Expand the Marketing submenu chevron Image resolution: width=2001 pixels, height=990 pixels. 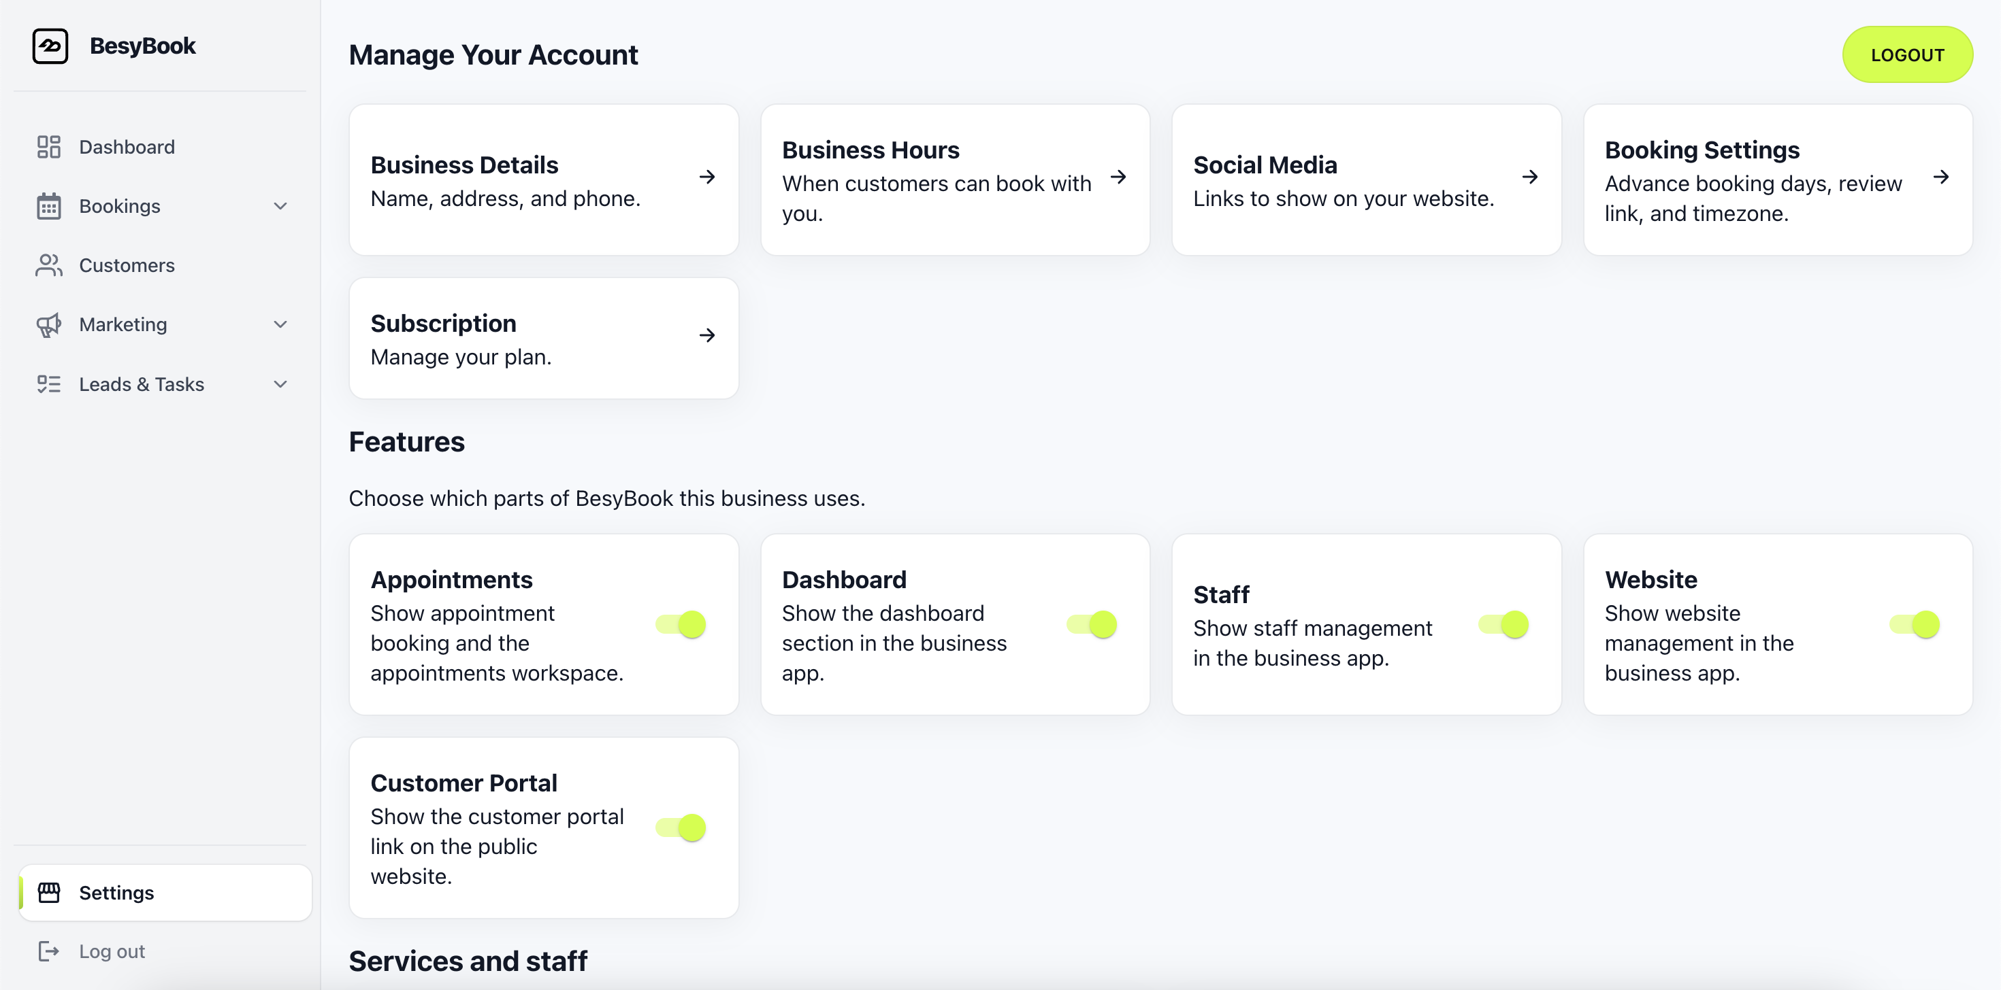280,324
